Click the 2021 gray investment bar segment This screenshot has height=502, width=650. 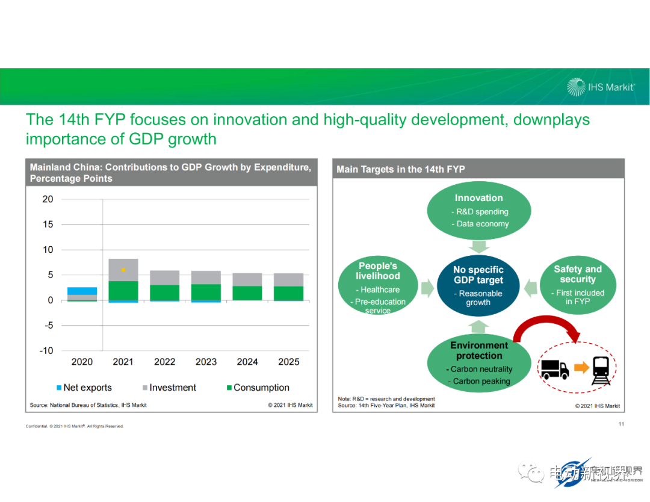pyautogui.click(x=123, y=270)
